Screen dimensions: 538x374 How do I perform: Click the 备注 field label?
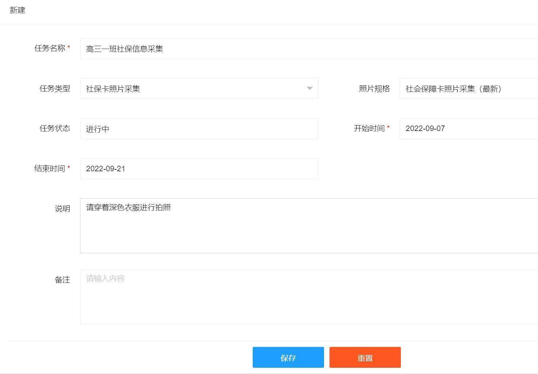[62, 280]
